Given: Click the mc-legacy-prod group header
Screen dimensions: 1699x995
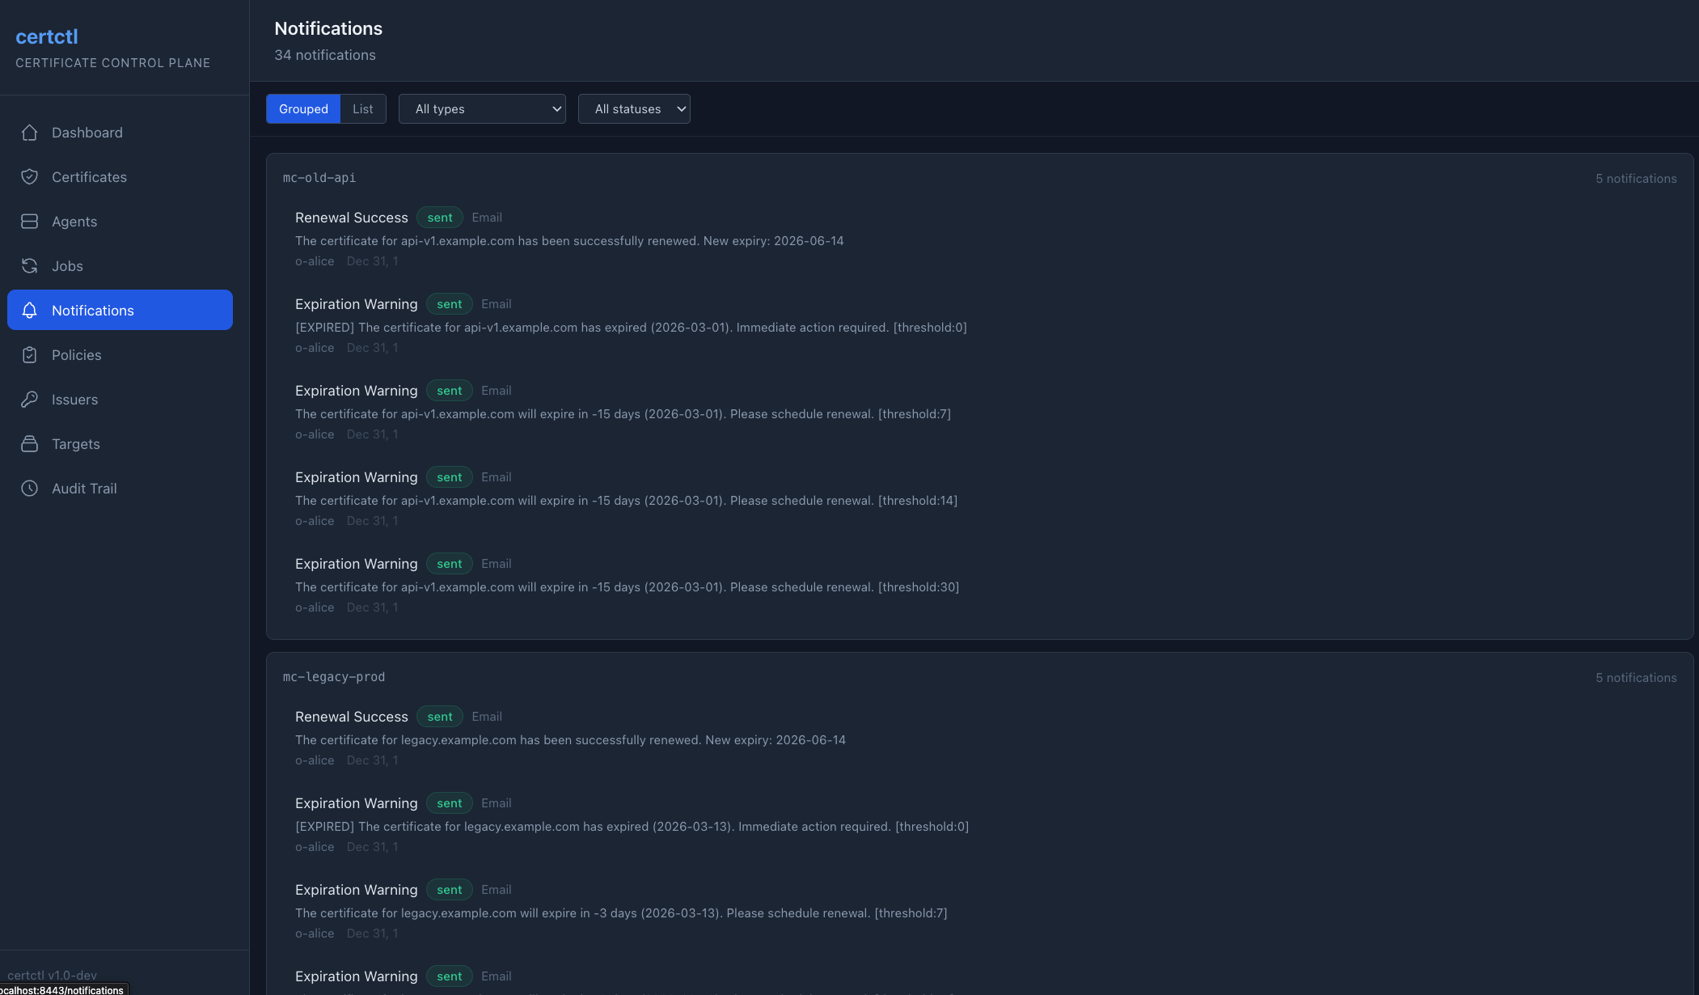Looking at the screenshot, I should 334,677.
